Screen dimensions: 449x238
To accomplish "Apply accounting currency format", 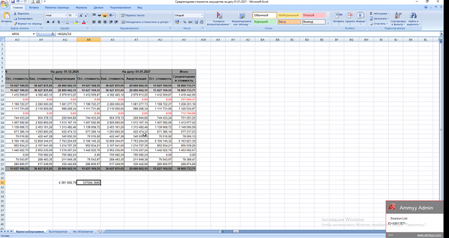I will [177, 22].
